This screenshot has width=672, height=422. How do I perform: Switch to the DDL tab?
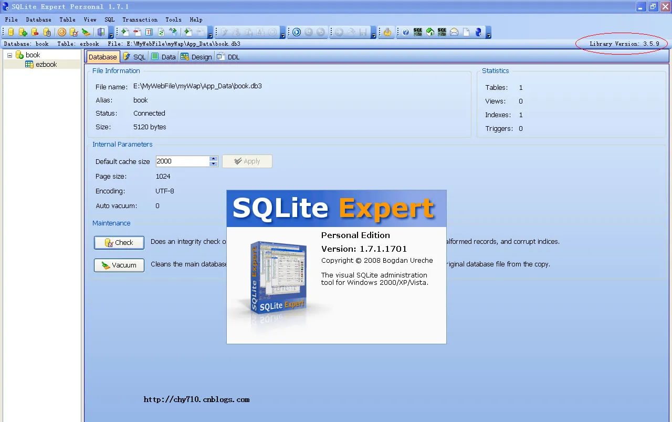228,57
